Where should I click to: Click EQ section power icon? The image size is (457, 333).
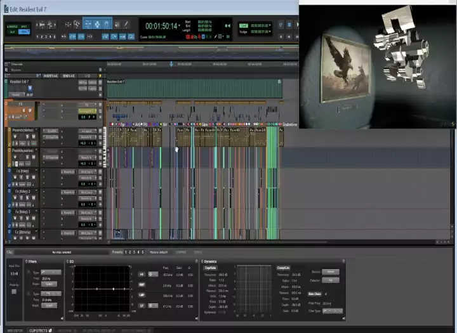[x=68, y=261]
